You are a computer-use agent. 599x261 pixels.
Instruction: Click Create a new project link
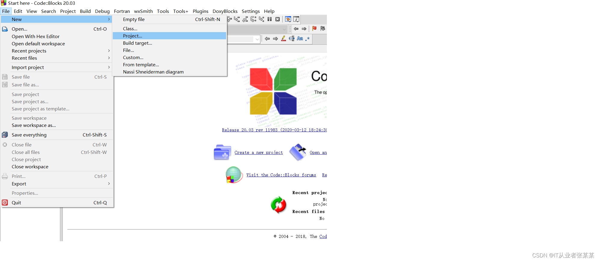[259, 152]
